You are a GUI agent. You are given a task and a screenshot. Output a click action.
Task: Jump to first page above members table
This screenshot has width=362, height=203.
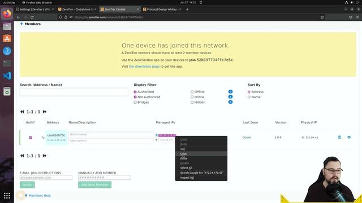pos(22,112)
